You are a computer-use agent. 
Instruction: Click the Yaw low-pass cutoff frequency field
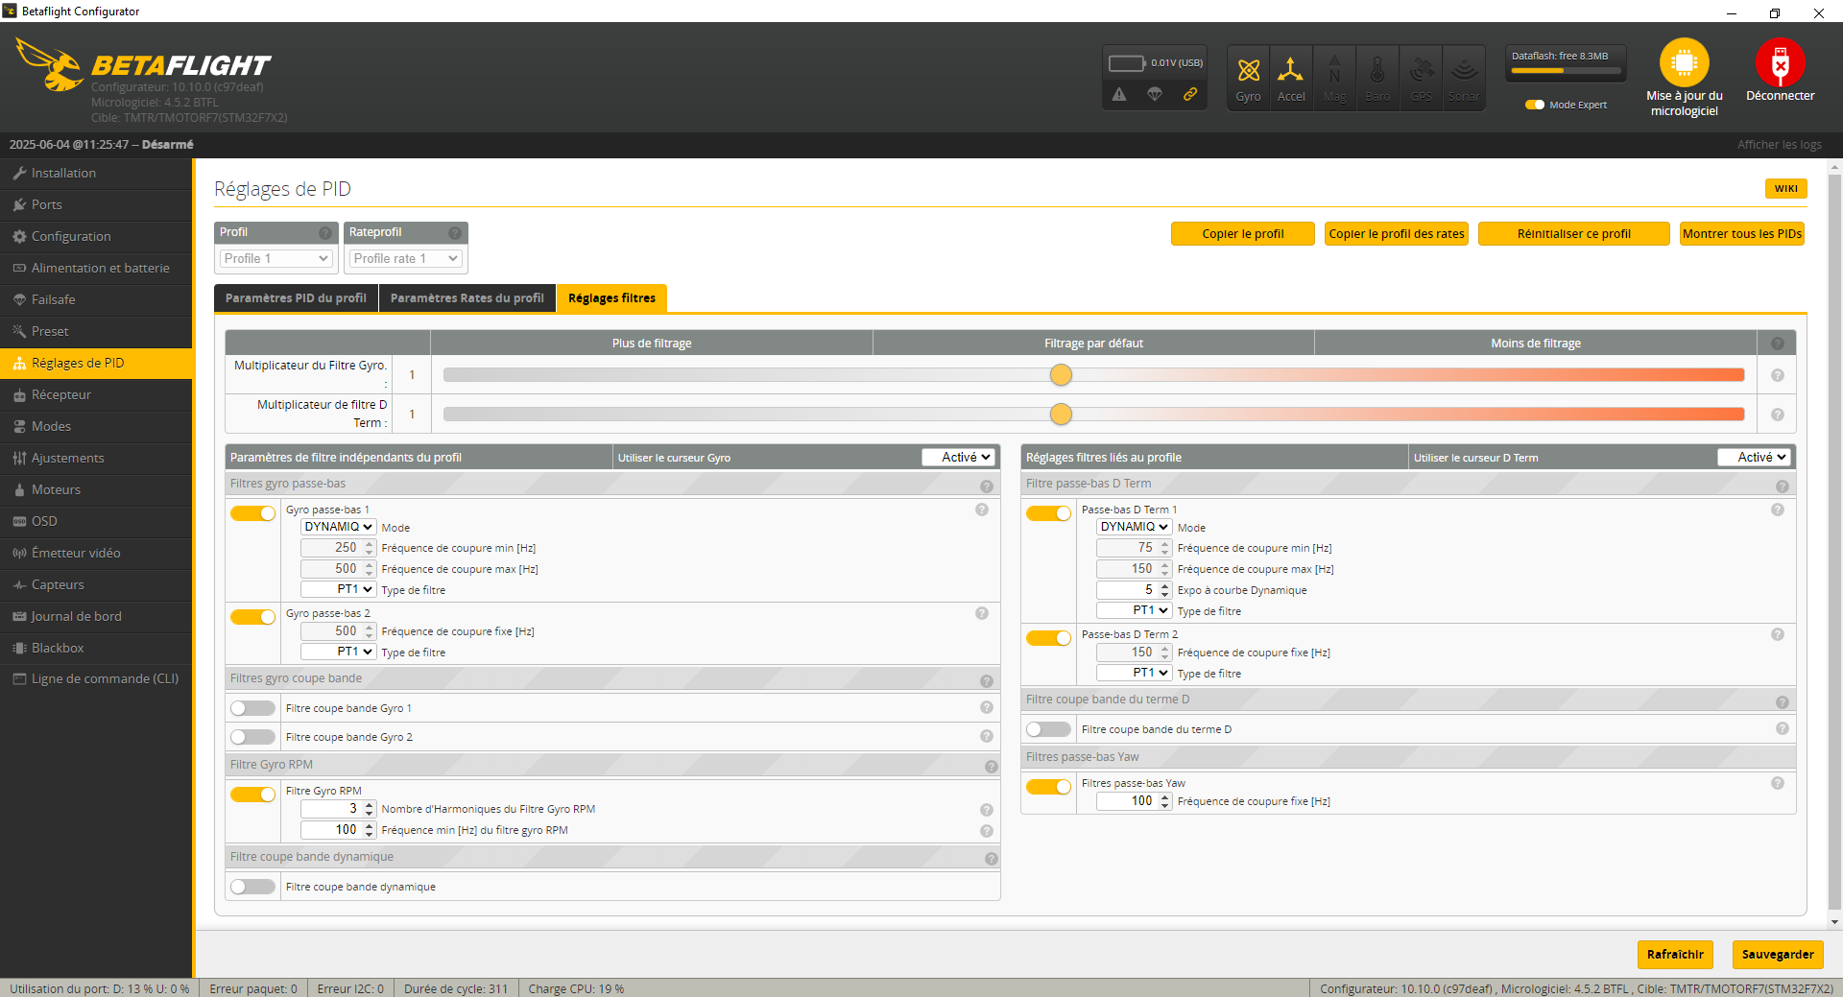pyautogui.click(x=1128, y=801)
